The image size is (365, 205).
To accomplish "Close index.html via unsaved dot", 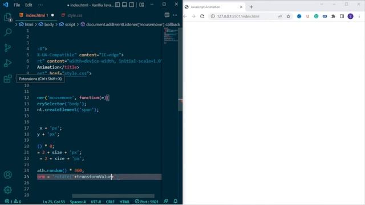I will tap(52, 15).
